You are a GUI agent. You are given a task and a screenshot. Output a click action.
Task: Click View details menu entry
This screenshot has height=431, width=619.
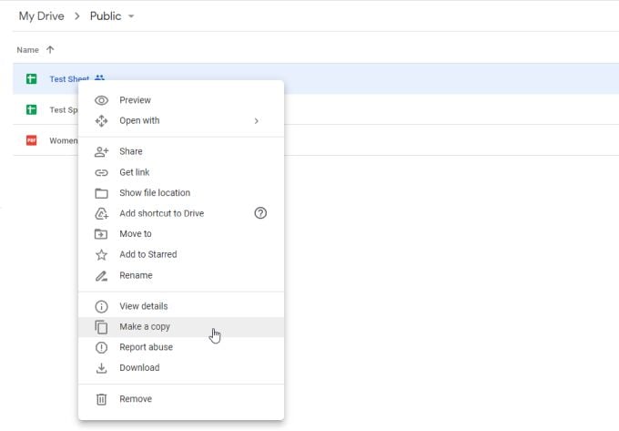coord(144,306)
